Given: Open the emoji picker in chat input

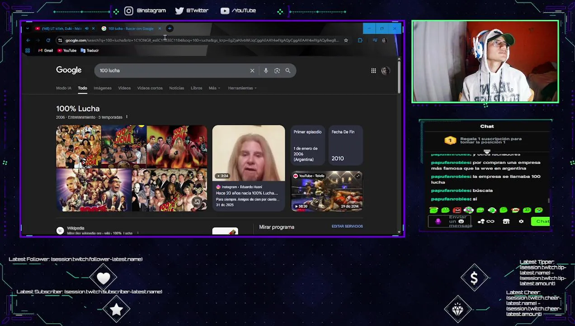Looking at the screenshot, I should [461, 221].
